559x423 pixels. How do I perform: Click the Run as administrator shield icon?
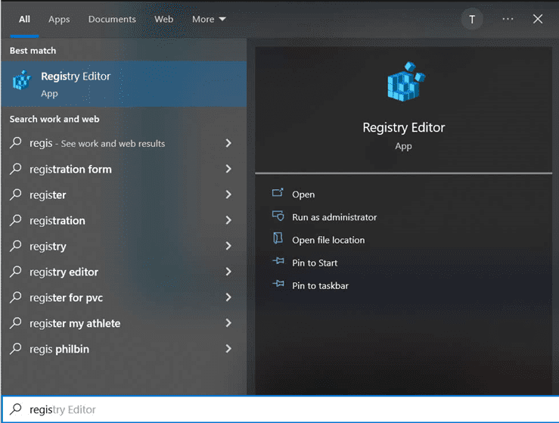tap(278, 216)
